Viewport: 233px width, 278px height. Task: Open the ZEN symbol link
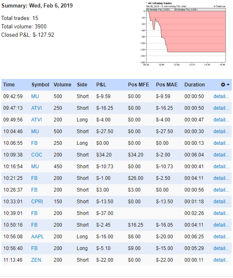(x=36, y=260)
